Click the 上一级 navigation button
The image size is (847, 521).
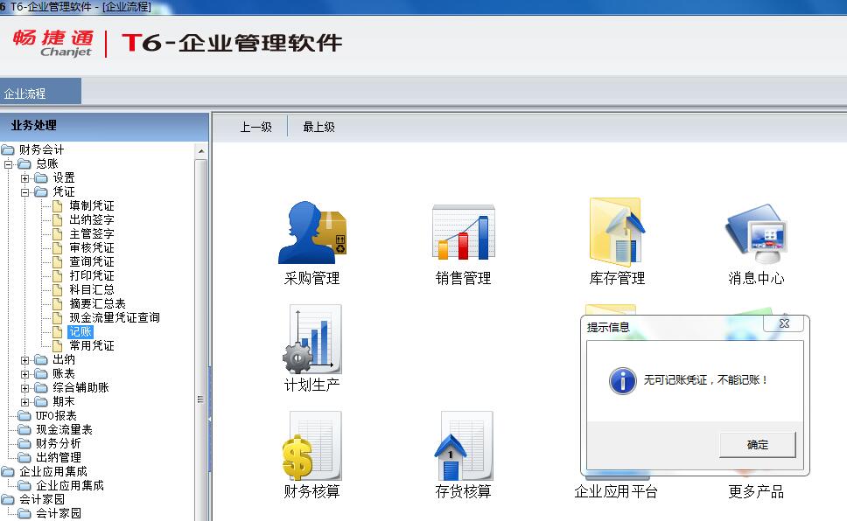[256, 127]
